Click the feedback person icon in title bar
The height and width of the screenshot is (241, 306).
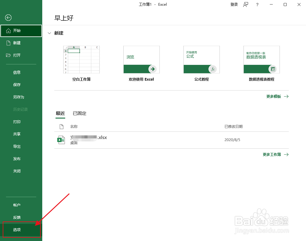246,5
